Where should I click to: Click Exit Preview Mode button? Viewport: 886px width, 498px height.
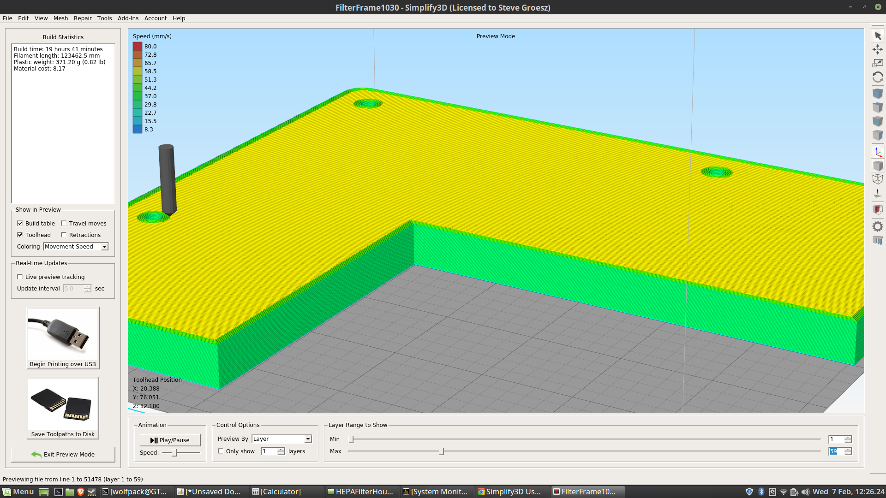coord(63,454)
